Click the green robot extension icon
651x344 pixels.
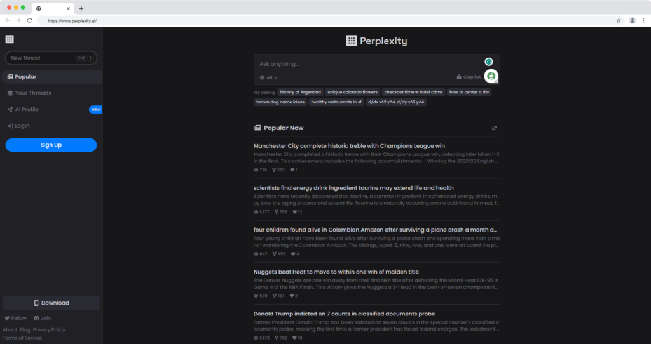pyautogui.click(x=491, y=76)
